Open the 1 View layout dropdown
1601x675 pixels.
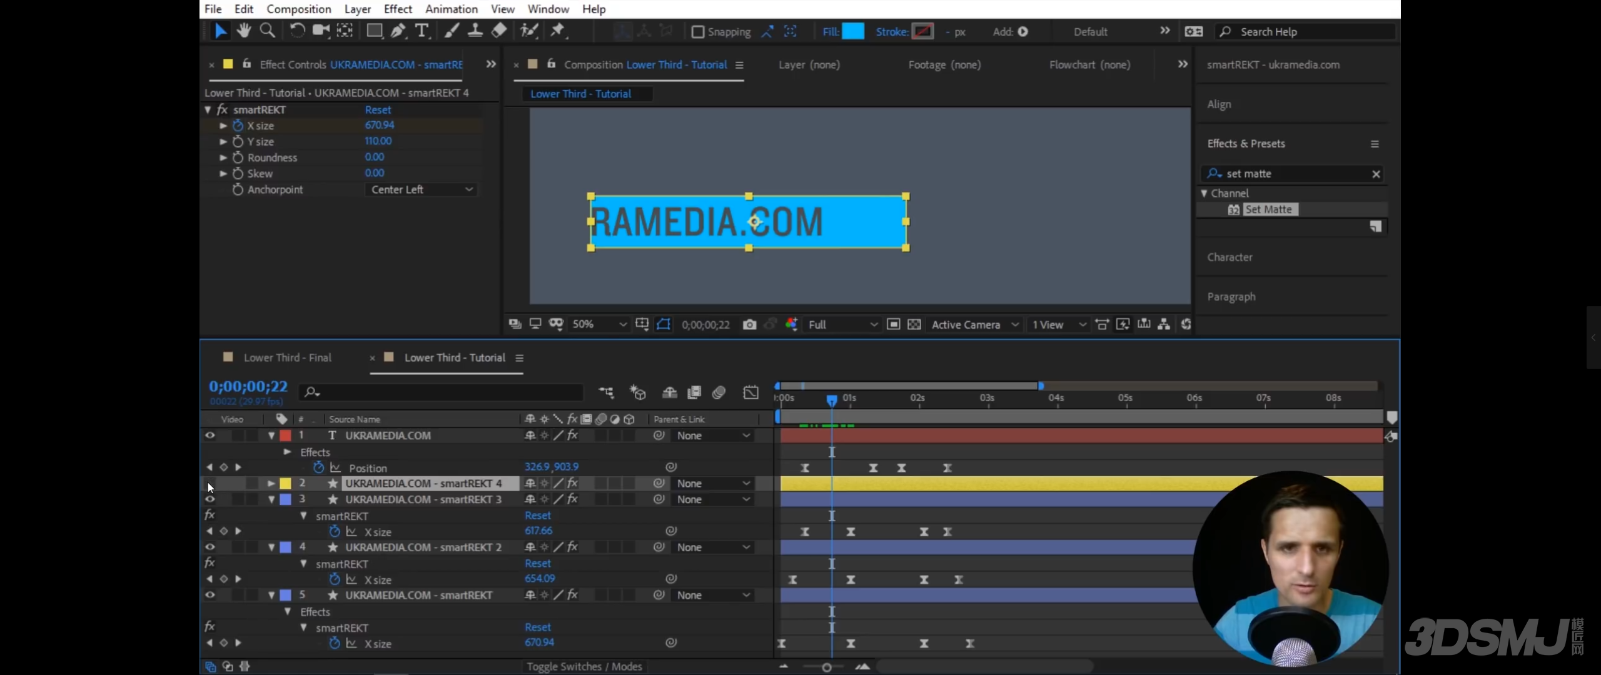pyautogui.click(x=1059, y=324)
